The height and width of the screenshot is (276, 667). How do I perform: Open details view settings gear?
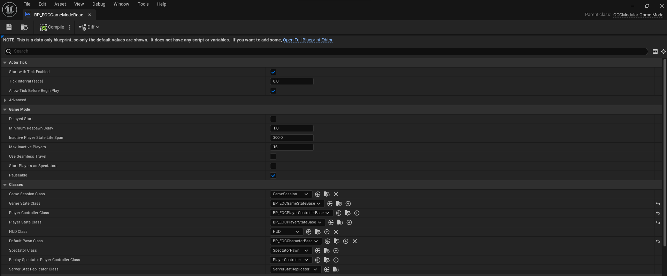[663, 52]
